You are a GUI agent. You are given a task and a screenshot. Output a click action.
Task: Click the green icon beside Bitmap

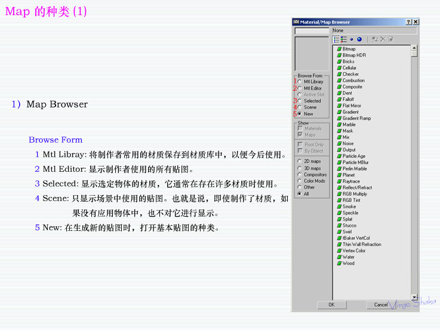pyautogui.click(x=339, y=49)
